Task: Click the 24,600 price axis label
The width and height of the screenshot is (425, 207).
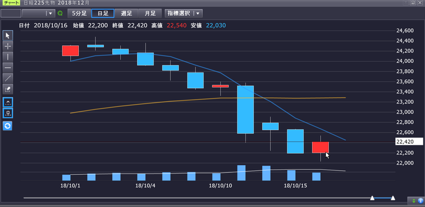Action: [405, 31]
